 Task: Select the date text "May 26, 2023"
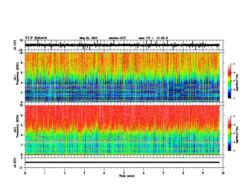[x=88, y=38]
